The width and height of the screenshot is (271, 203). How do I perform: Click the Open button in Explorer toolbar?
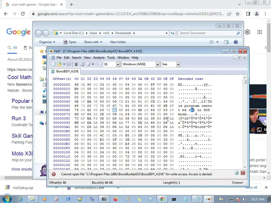coord(70,42)
